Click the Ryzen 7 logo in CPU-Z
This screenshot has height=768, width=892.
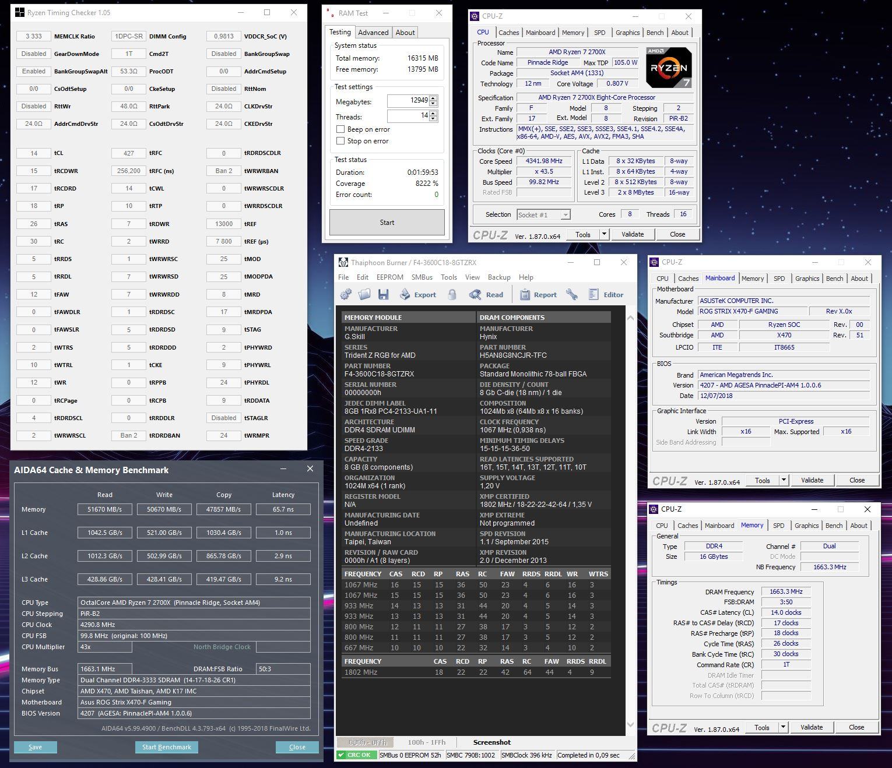coord(669,68)
